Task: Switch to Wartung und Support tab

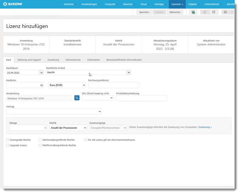Action: (29, 60)
